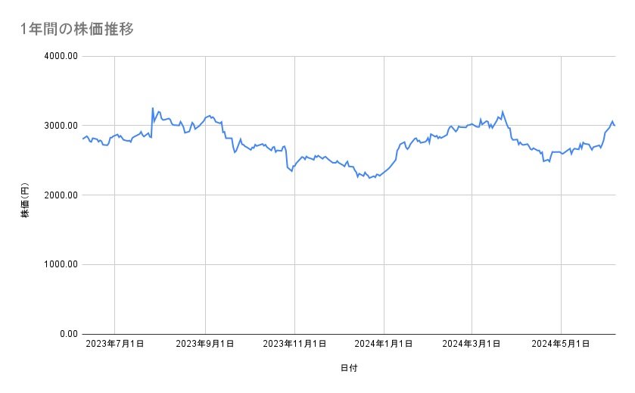This screenshot has height=393, width=635.
Task: Select the March 2024 peak on the line
Action: (x=502, y=112)
